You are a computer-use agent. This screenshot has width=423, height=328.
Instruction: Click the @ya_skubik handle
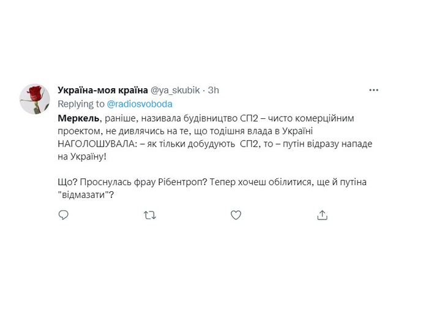[176, 90]
